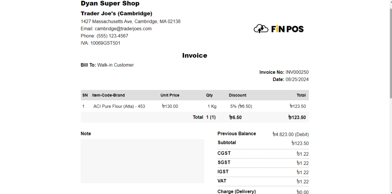
Task: Click the ACI Pure Flour (Atta) - 453 item
Action: (119, 106)
